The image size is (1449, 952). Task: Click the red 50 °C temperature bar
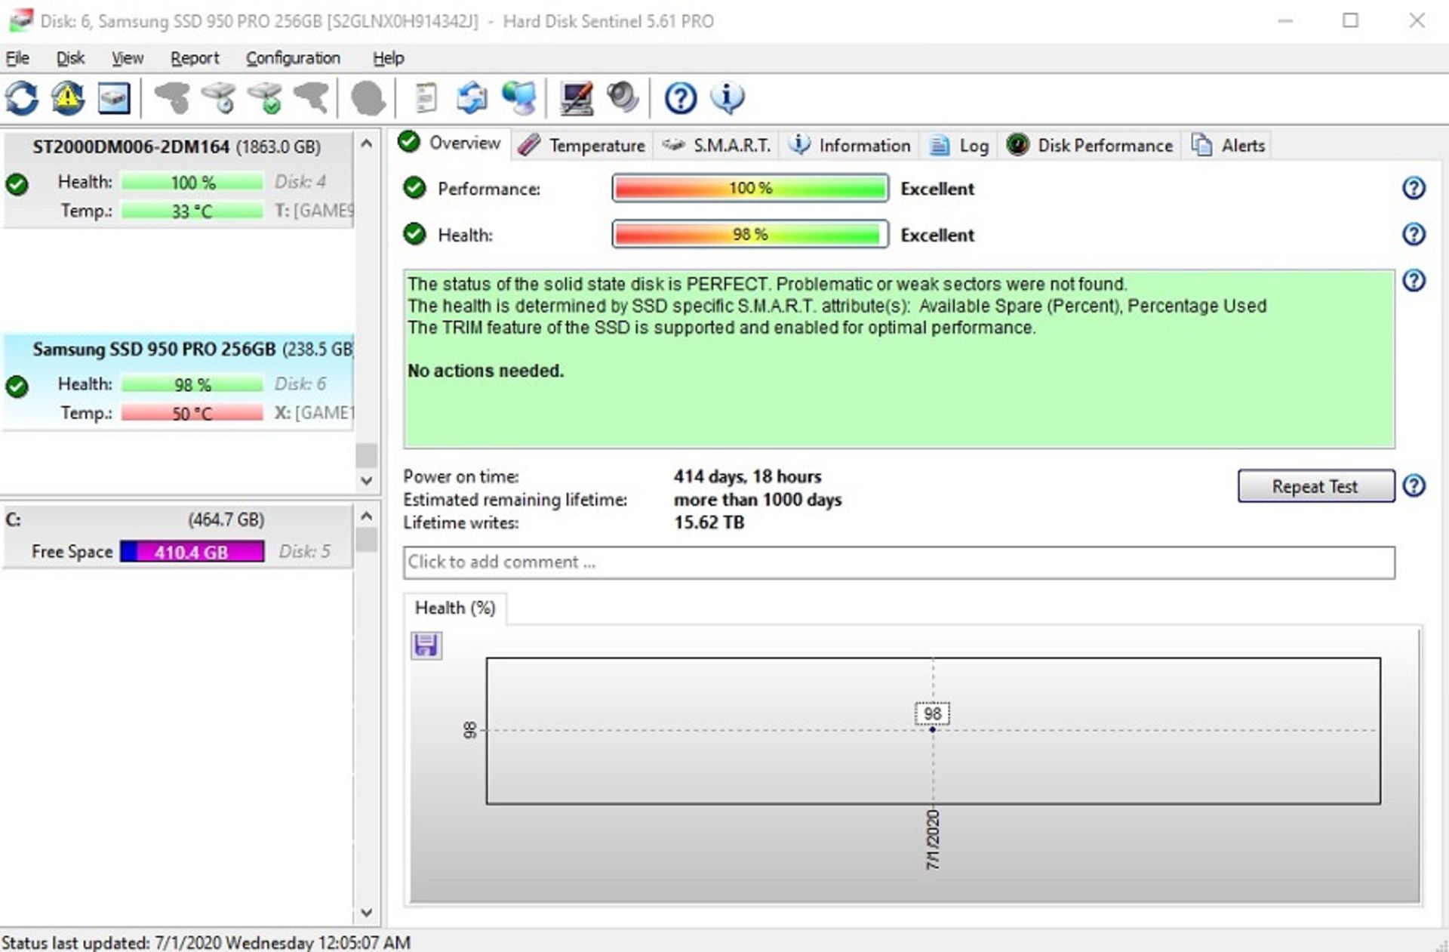(192, 413)
